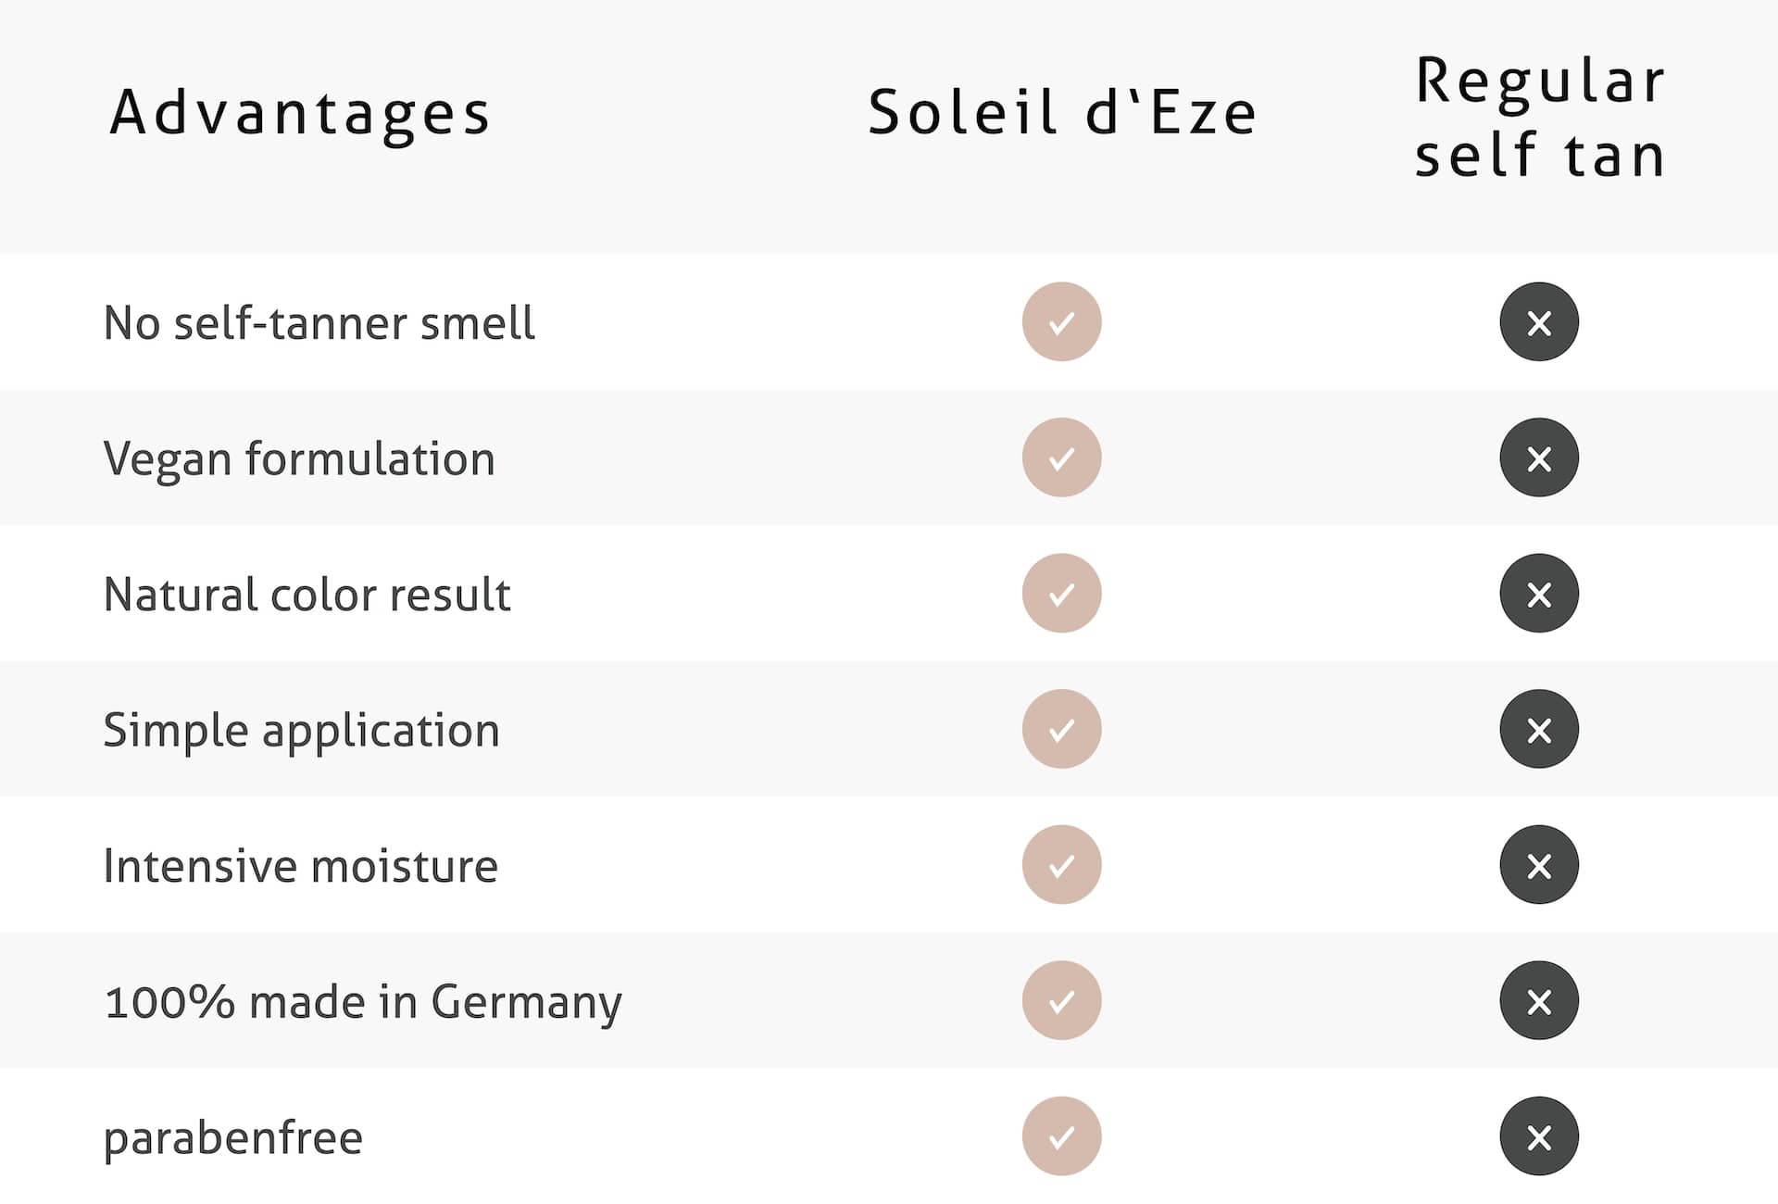This screenshot has height=1204, width=1778.
Task: Click the checkmark for Natural color result
Action: (x=1061, y=594)
